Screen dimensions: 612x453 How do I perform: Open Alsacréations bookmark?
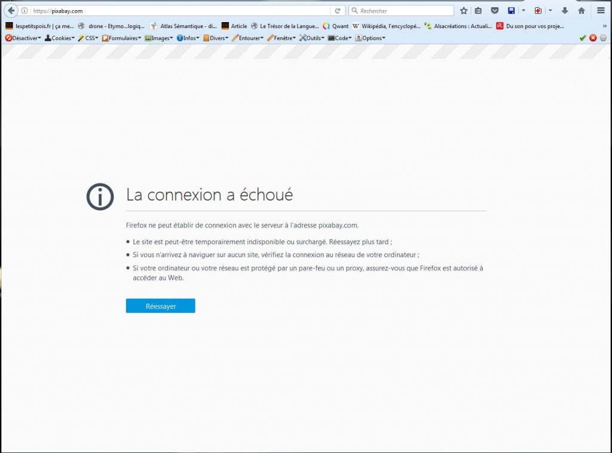click(x=458, y=26)
